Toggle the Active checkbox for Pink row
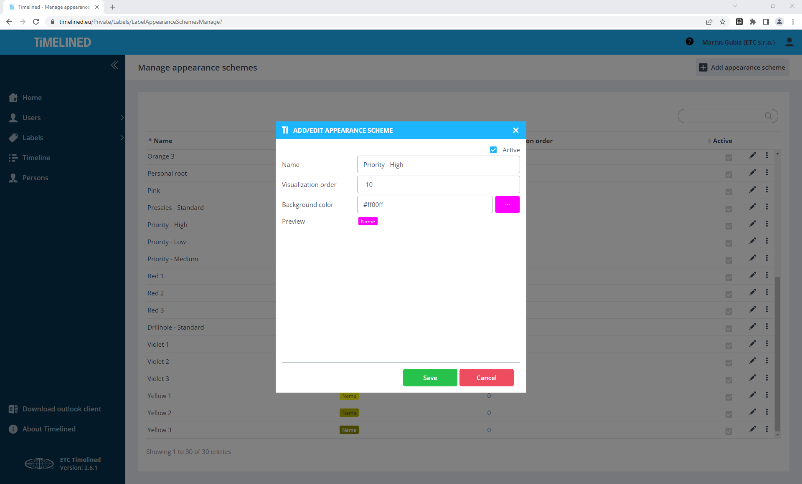The height and width of the screenshot is (484, 802). 729,192
